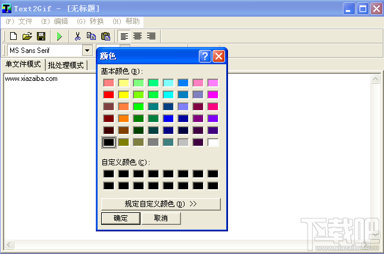The width and height of the screenshot is (384, 254).
Task: Click the Save floppy disk icon
Action: (x=41, y=36)
